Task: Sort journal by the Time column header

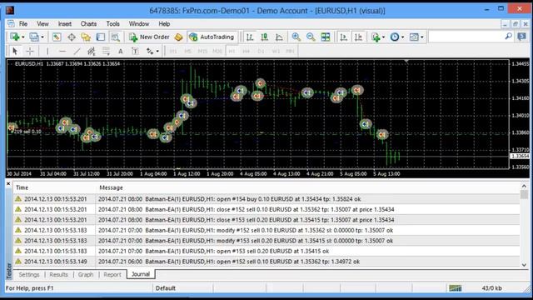Action: point(54,187)
